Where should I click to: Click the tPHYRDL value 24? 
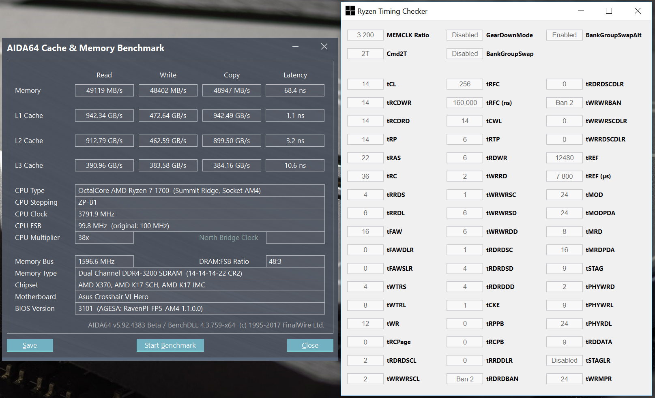point(565,323)
